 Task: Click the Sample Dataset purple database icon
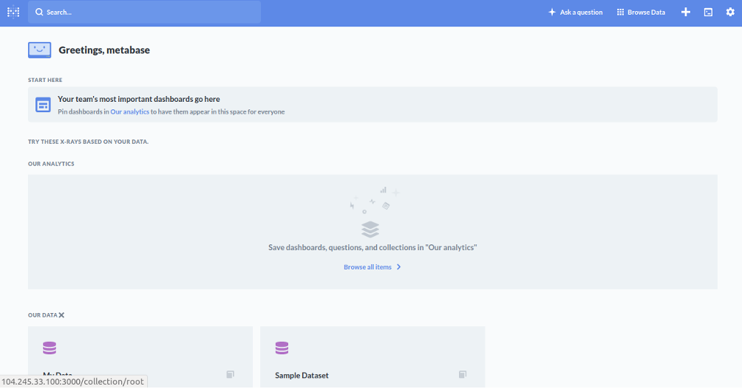click(282, 348)
